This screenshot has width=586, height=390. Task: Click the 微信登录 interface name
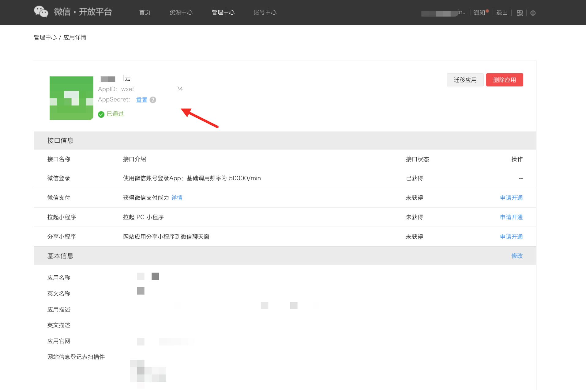coord(59,178)
